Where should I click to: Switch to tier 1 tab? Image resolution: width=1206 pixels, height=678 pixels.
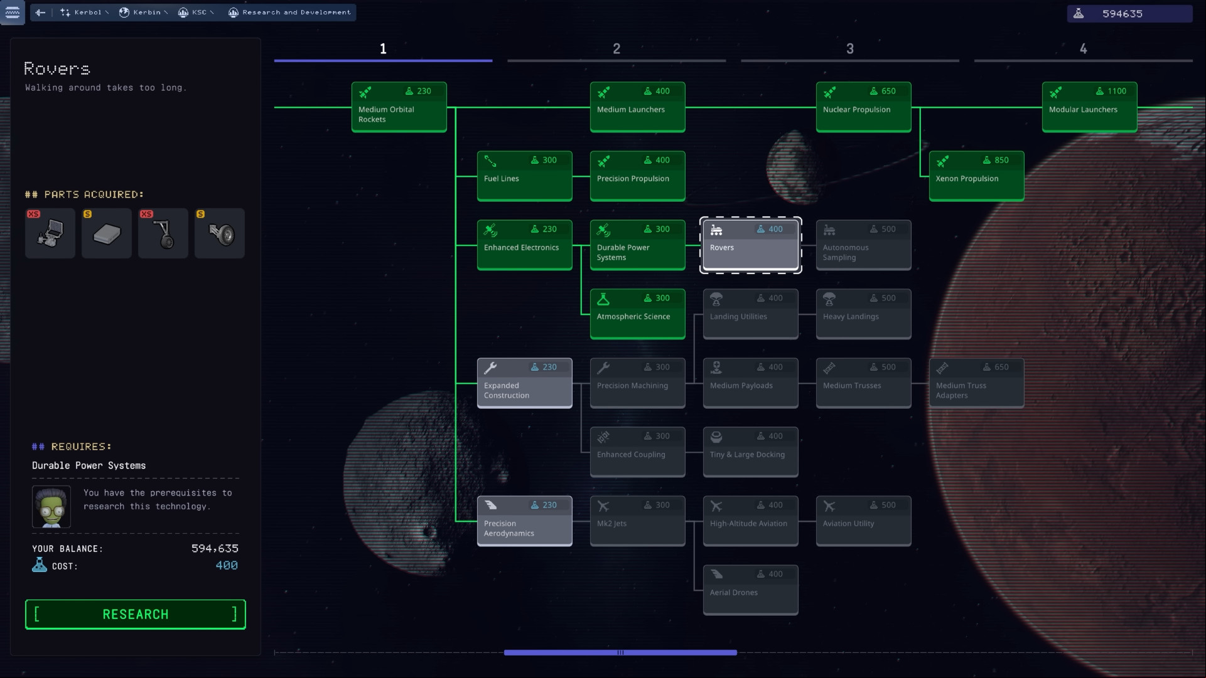pos(383,50)
